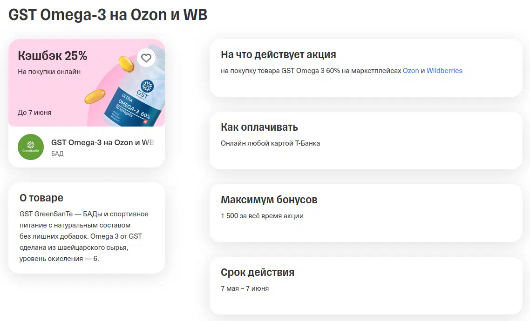Click the "БАД" category label
530x321 pixels.
(57, 154)
